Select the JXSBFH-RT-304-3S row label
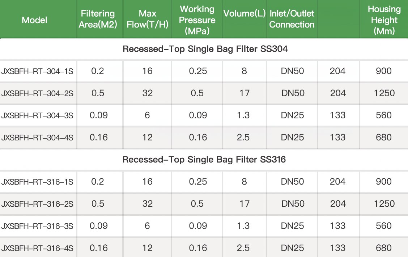The image size is (408, 257). click(37, 115)
